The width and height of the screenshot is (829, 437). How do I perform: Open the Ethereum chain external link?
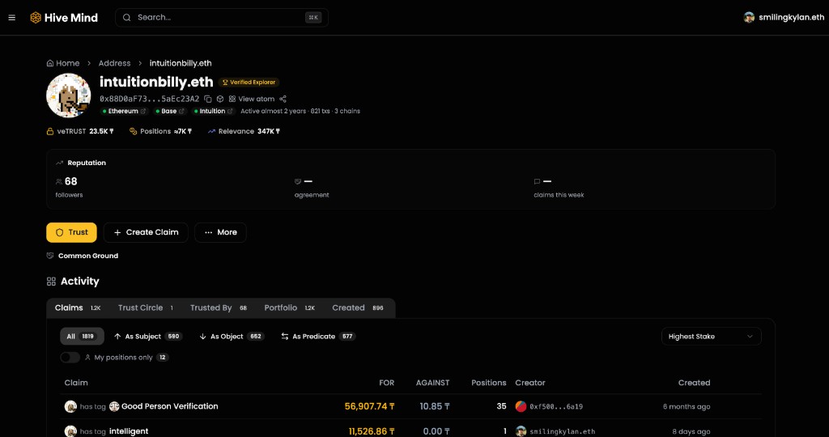tap(142, 111)
